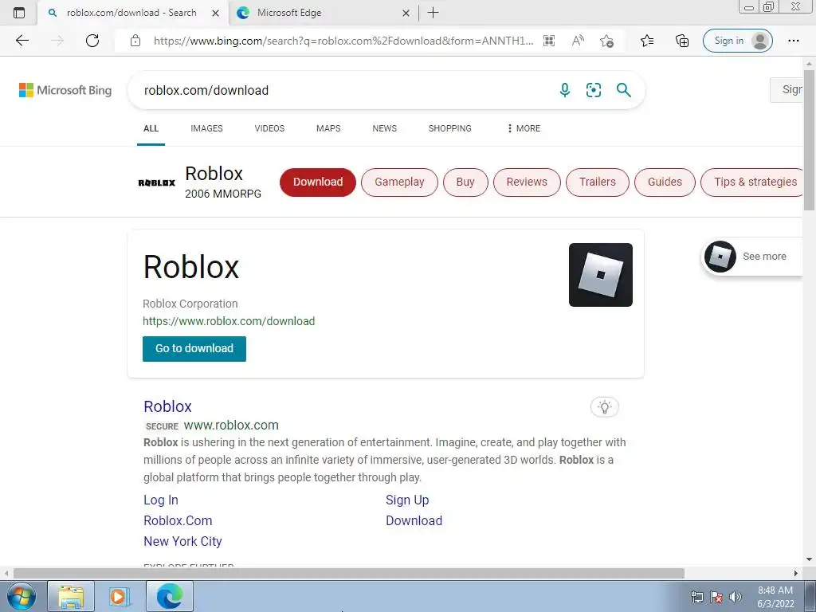Open a new tab with plus icon
The width and height of the screenshot is (816, 612).
[433, 13]
